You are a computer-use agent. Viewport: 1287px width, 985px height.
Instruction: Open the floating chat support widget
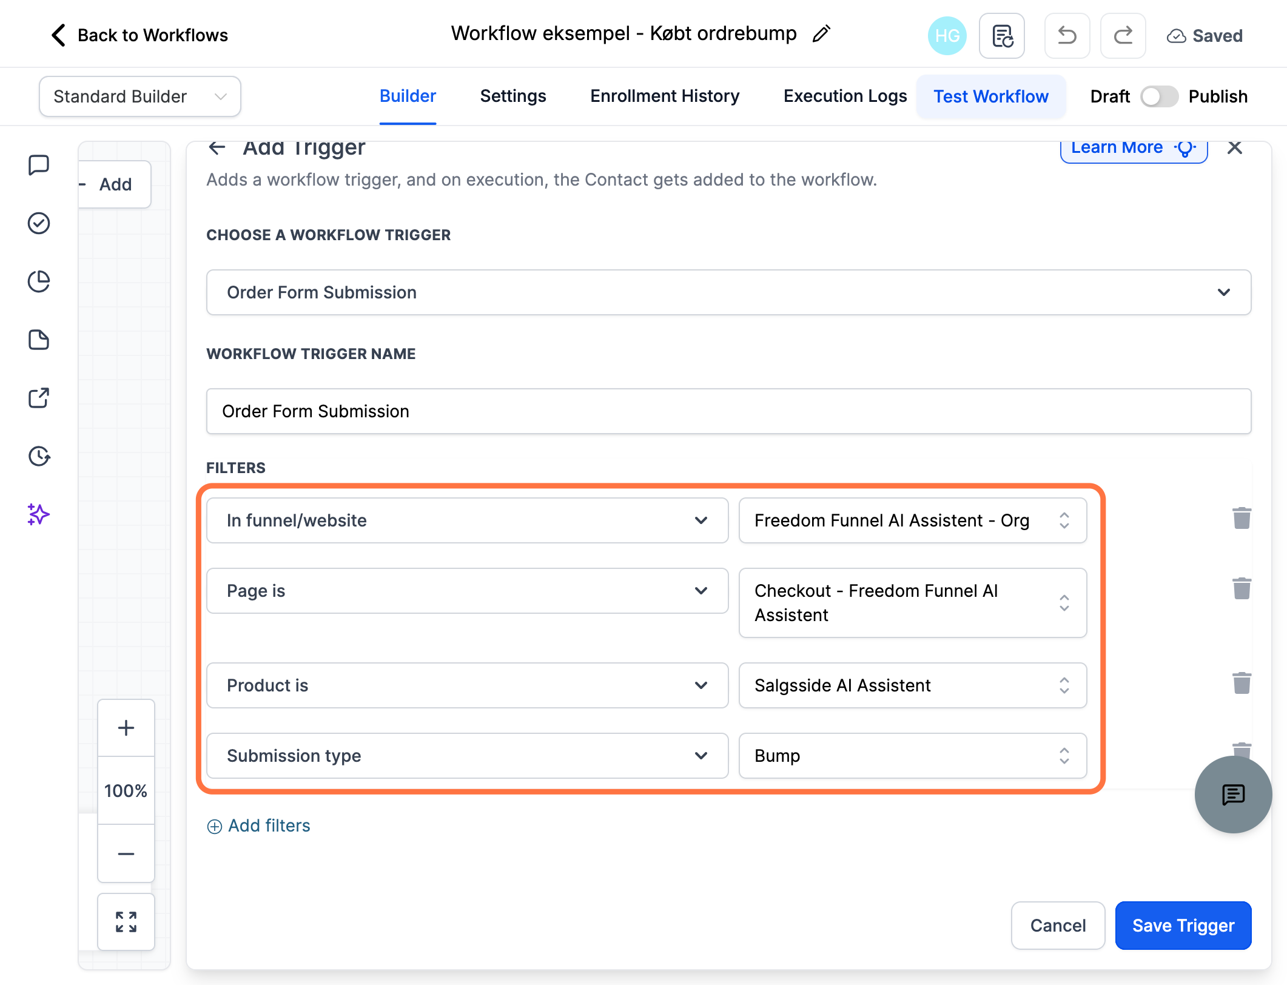click(1233, 795)
